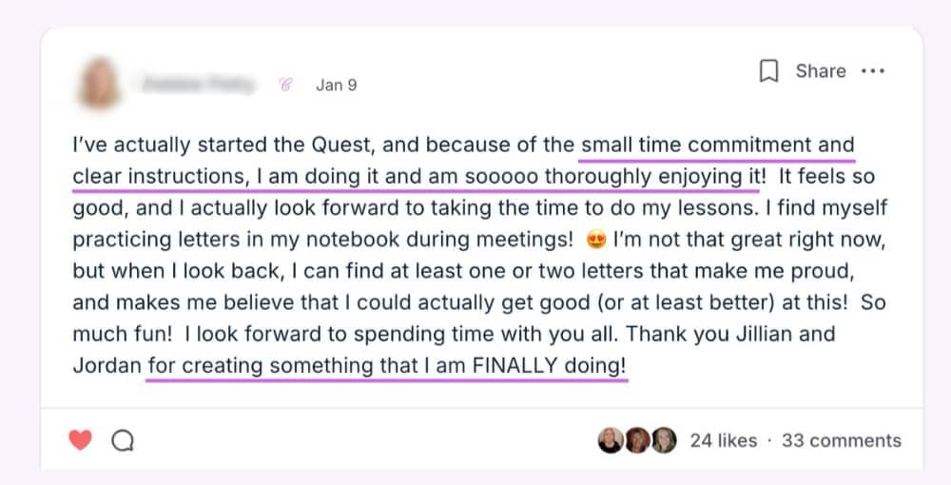Image resolution: width=951 pixels, height=485 pixels.
Task: Click the first liker avatar
Action: [609, 439]
